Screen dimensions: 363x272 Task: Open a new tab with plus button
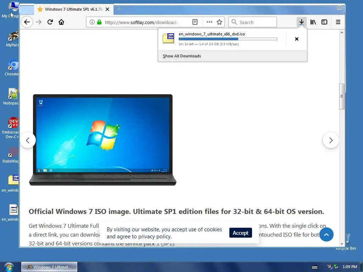click(x=119, y=9)
